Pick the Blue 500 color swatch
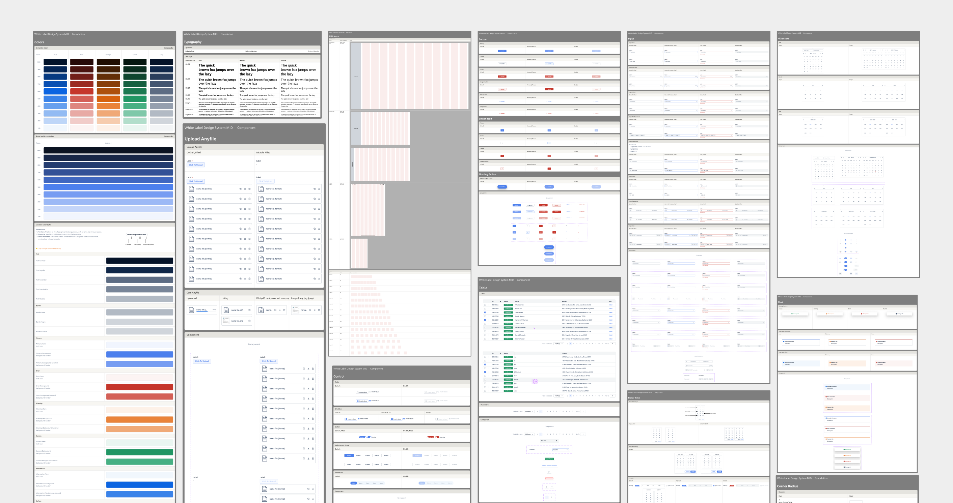The height and width of the screenshot is (503, 953). (x=55, y=99)
